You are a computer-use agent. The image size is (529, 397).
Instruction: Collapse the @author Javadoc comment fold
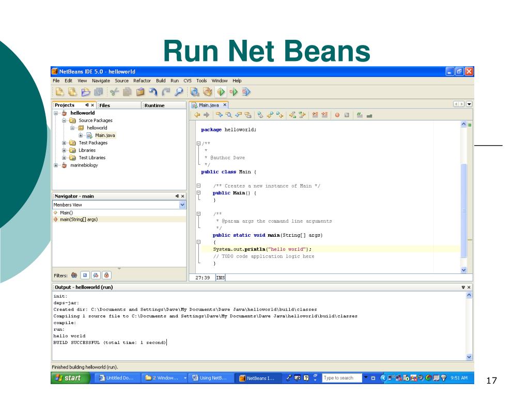[x=199, y=144]
